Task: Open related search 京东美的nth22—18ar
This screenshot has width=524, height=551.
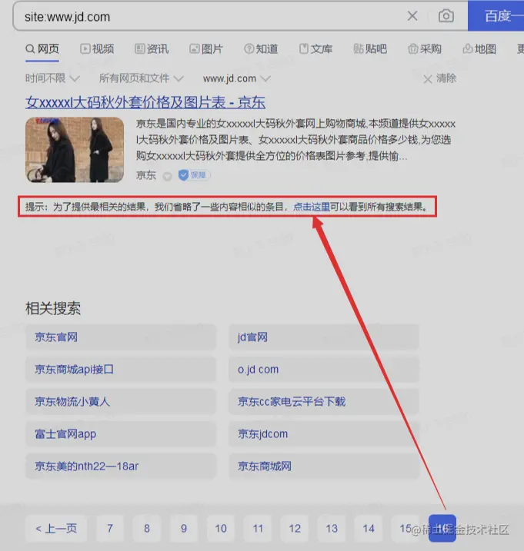Action: pos(121,466)
